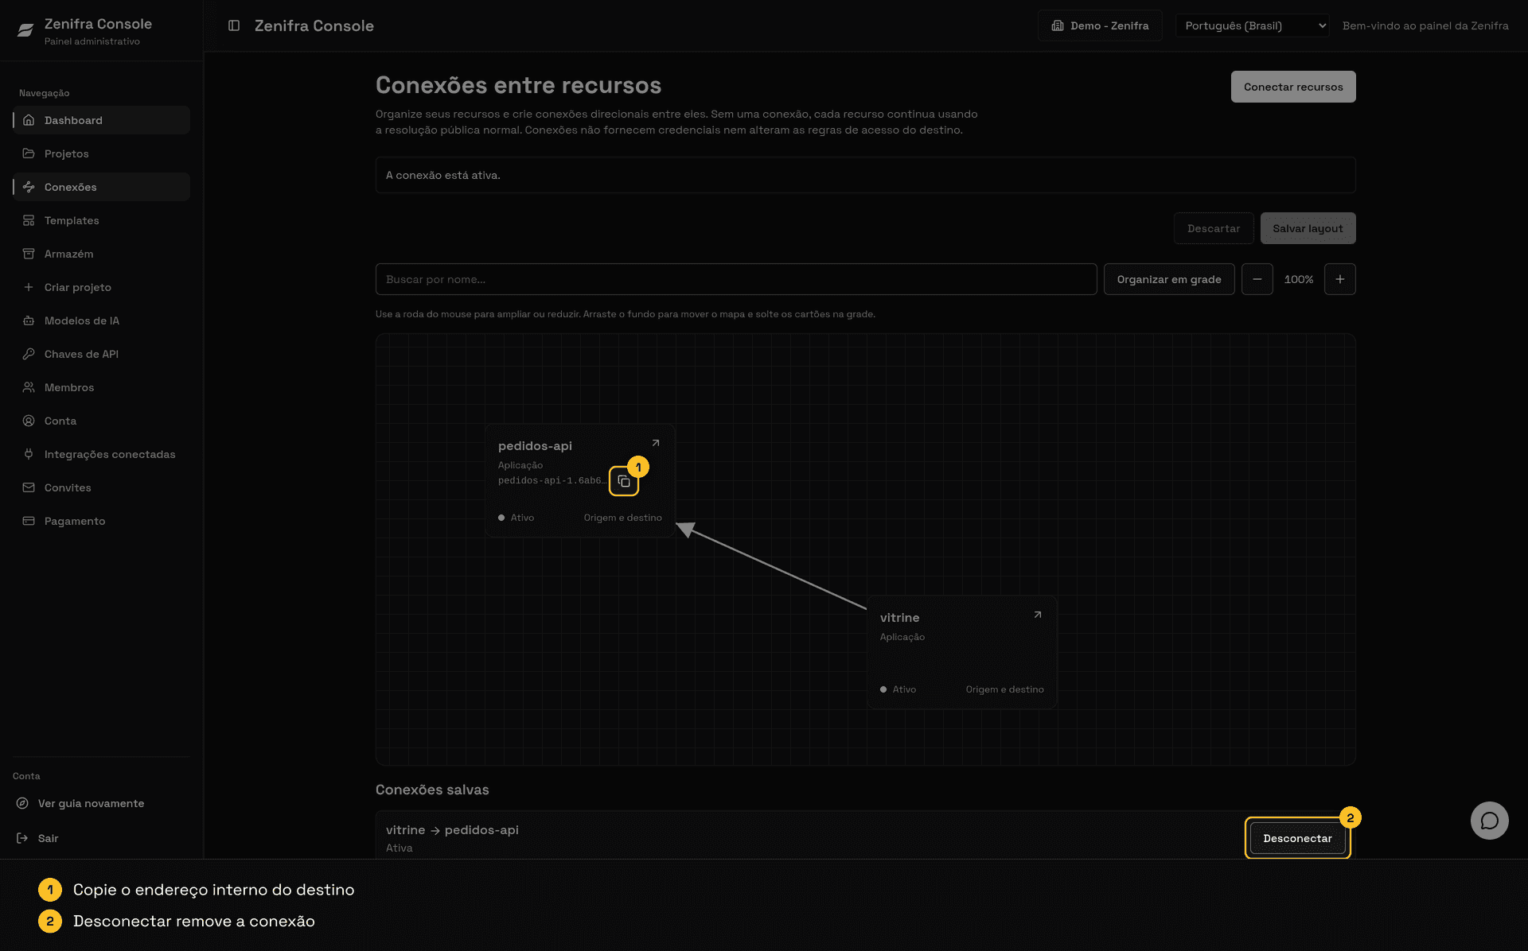Click the plus icon for Criar projeto
This screenshot has width=1528, height=951.
click(29, 287)
